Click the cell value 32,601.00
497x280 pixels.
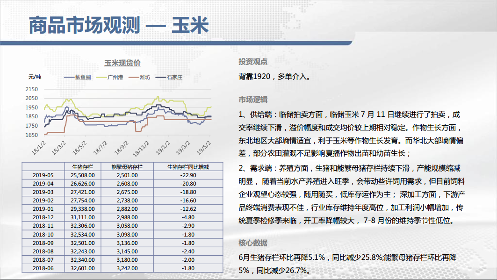[83, 268]
